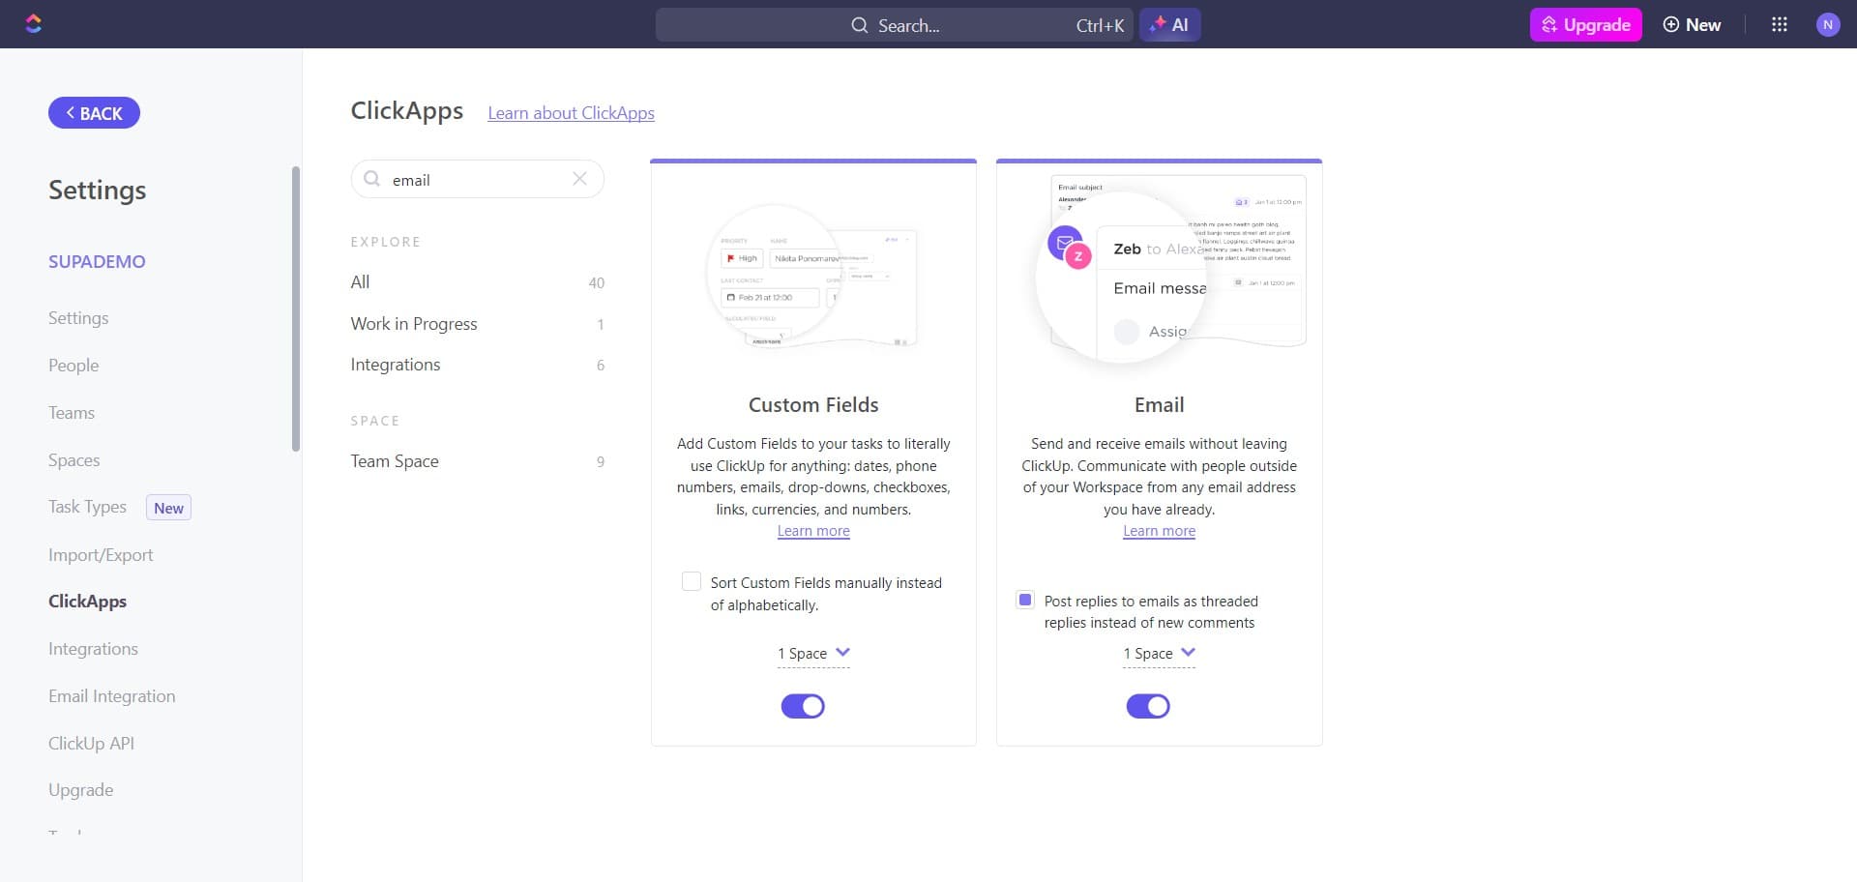
Task: Expand Custom Fields 1 Space dropdown
Action: click(x=813, y=654)
